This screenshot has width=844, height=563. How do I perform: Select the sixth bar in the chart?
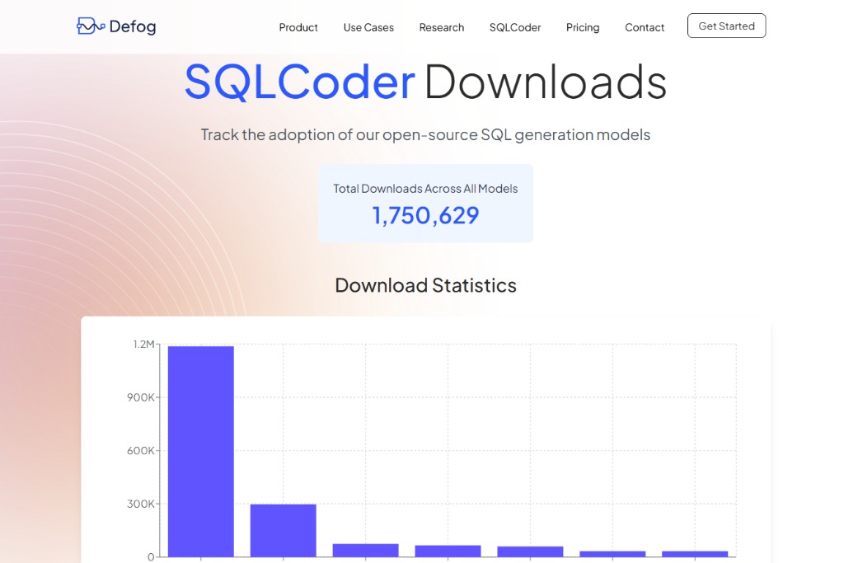click(x=612, y=553)
